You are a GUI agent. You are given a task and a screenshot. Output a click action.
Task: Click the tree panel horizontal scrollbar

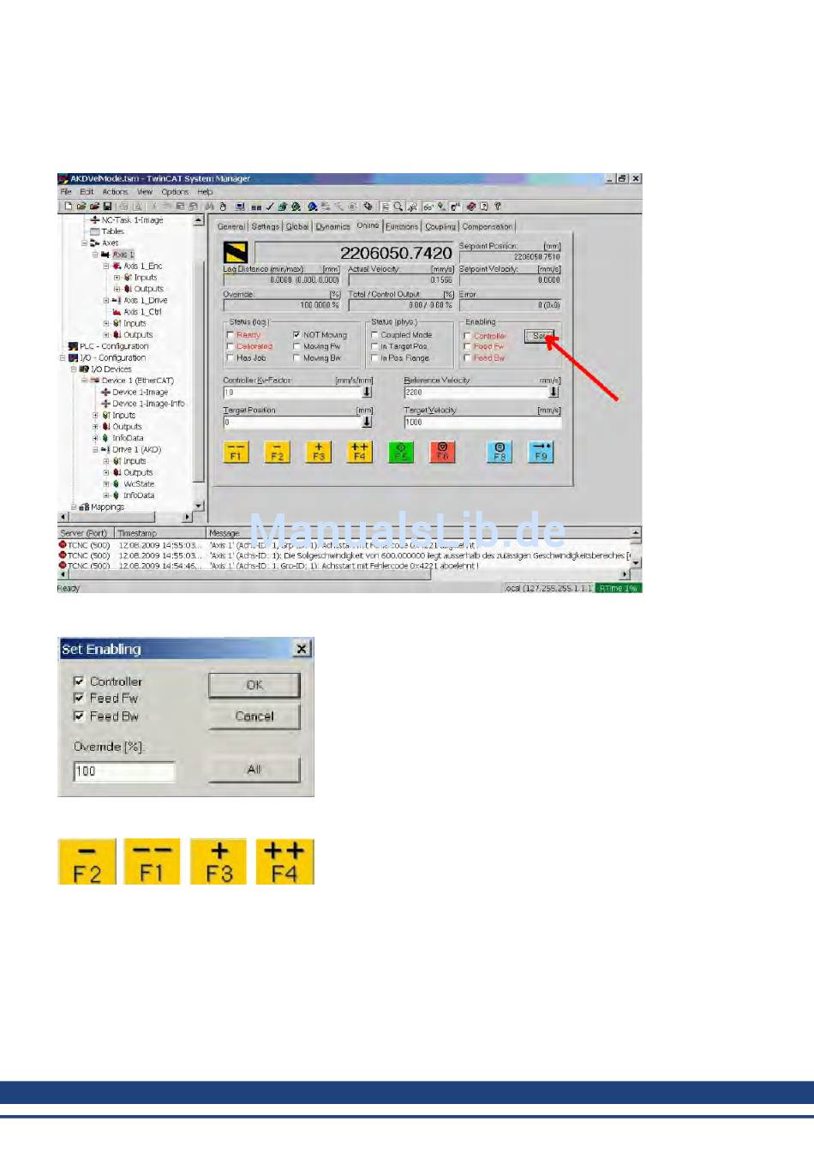(x=126, y=518)
